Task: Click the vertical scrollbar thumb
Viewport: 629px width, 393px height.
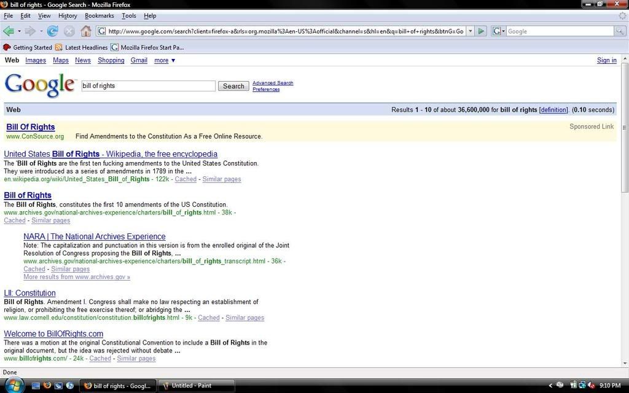Action: click(625, 128)
